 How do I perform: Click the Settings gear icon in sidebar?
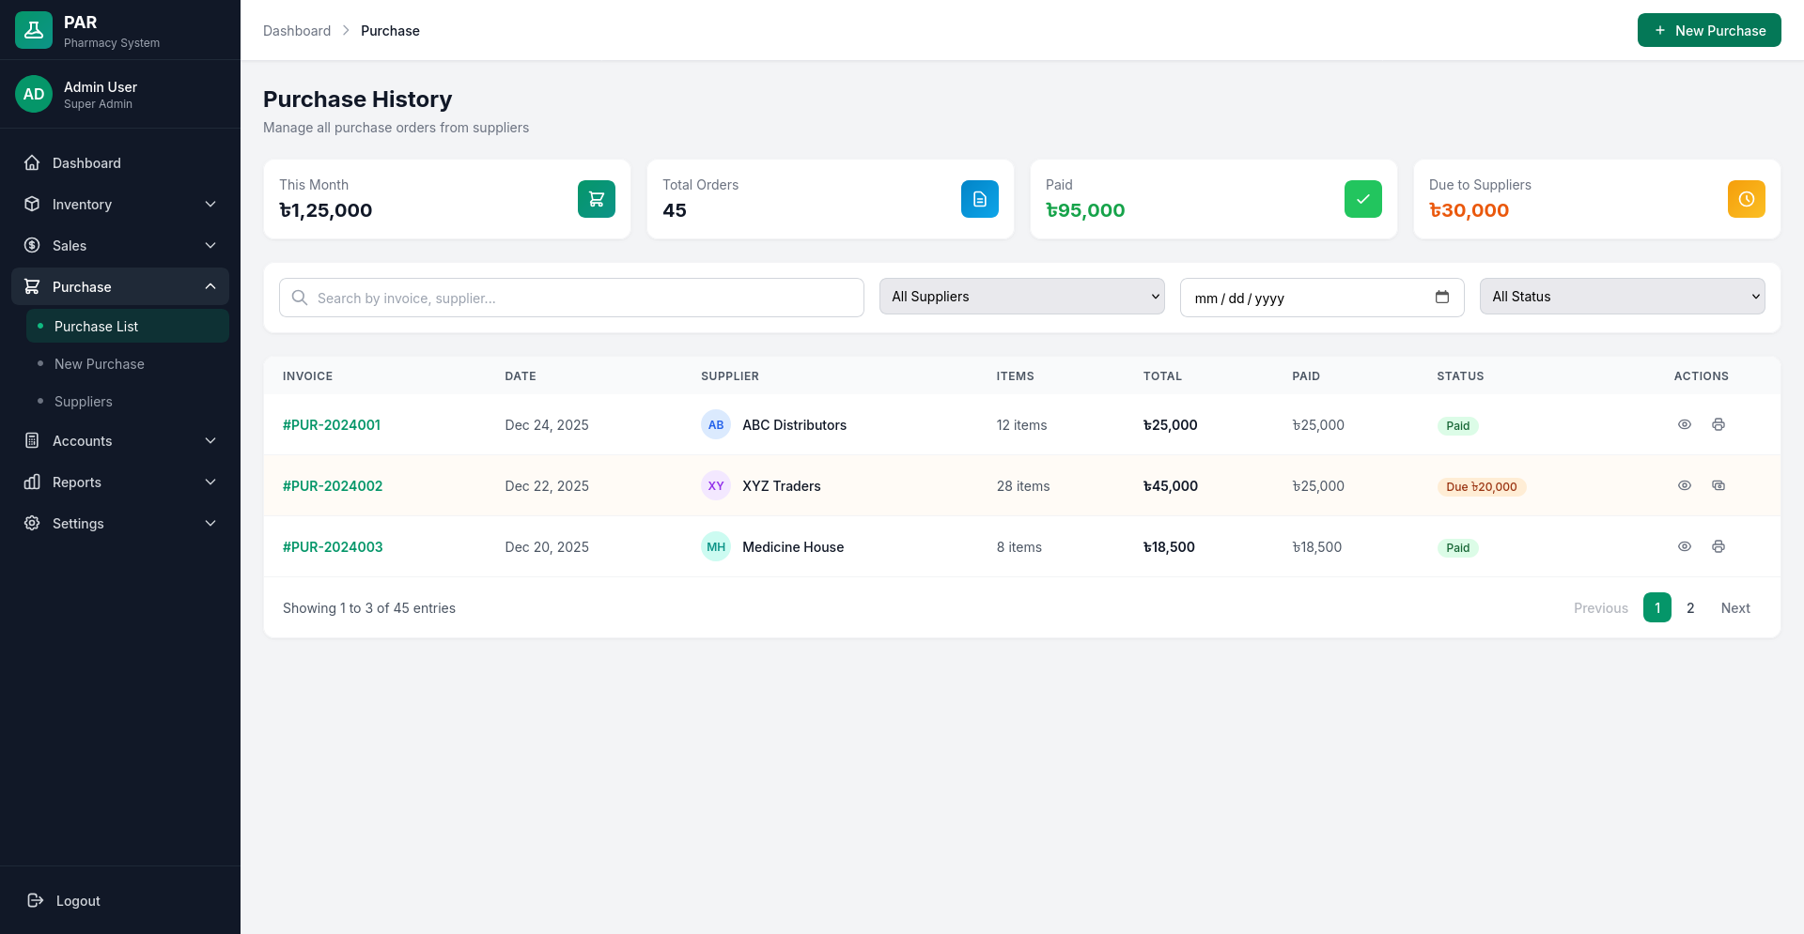pos(31,523)
